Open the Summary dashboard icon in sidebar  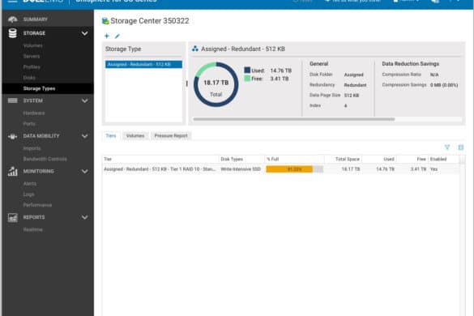[12, 19]
